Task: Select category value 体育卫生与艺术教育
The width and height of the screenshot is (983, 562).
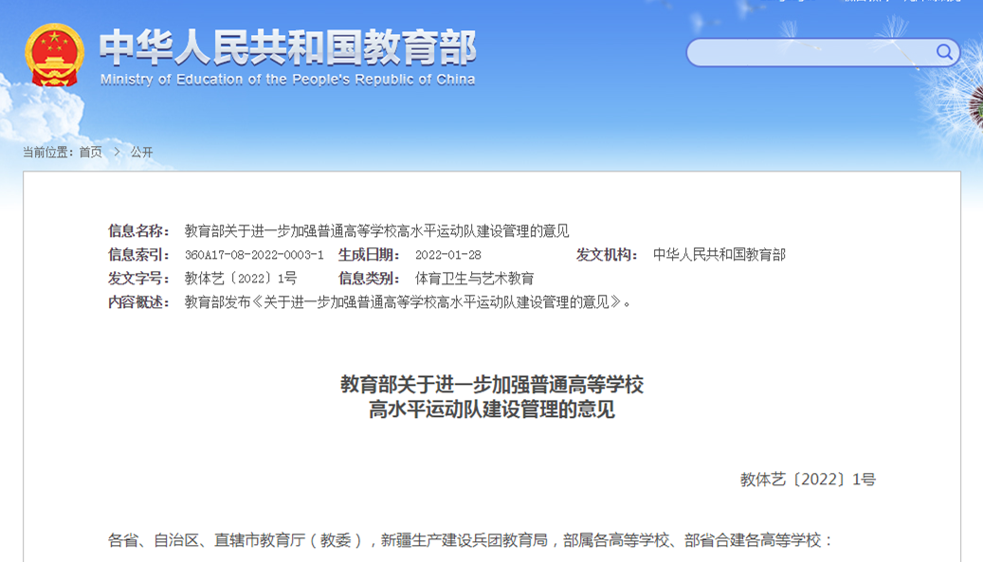Action: [x=475, y=279]
